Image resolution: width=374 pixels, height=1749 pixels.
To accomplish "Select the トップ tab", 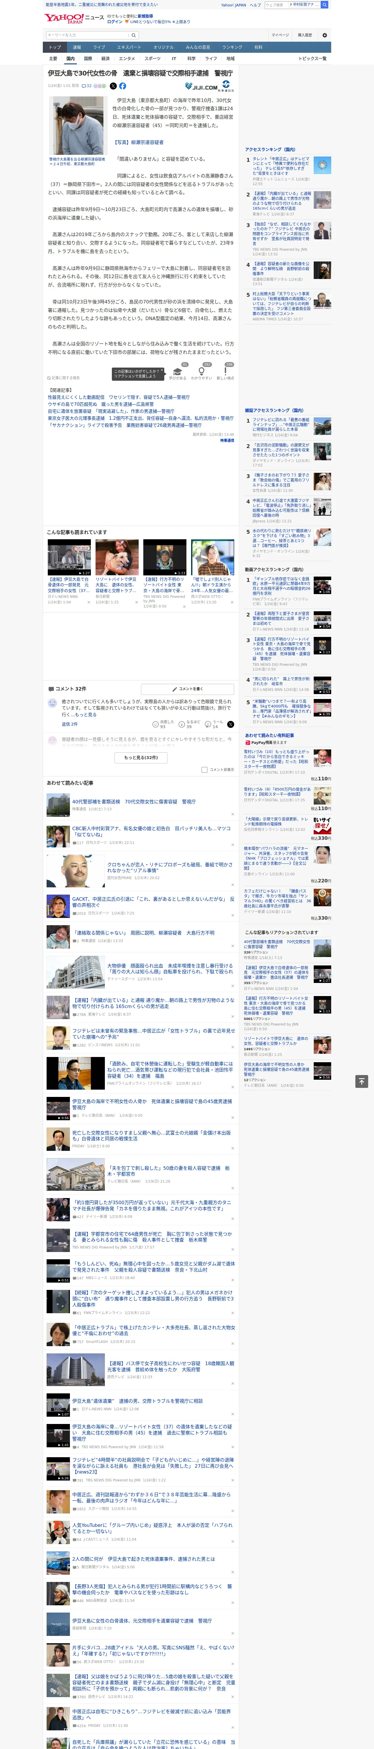I will click(55, 47).
